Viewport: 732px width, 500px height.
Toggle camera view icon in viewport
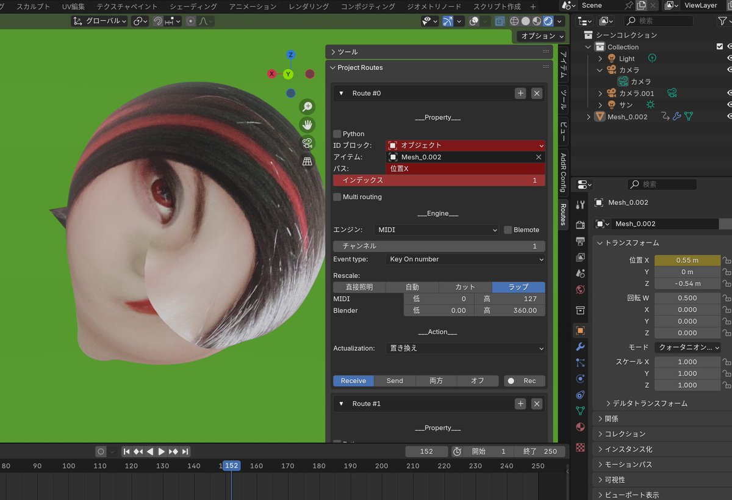pyautogui.click(x=307, y=143)
